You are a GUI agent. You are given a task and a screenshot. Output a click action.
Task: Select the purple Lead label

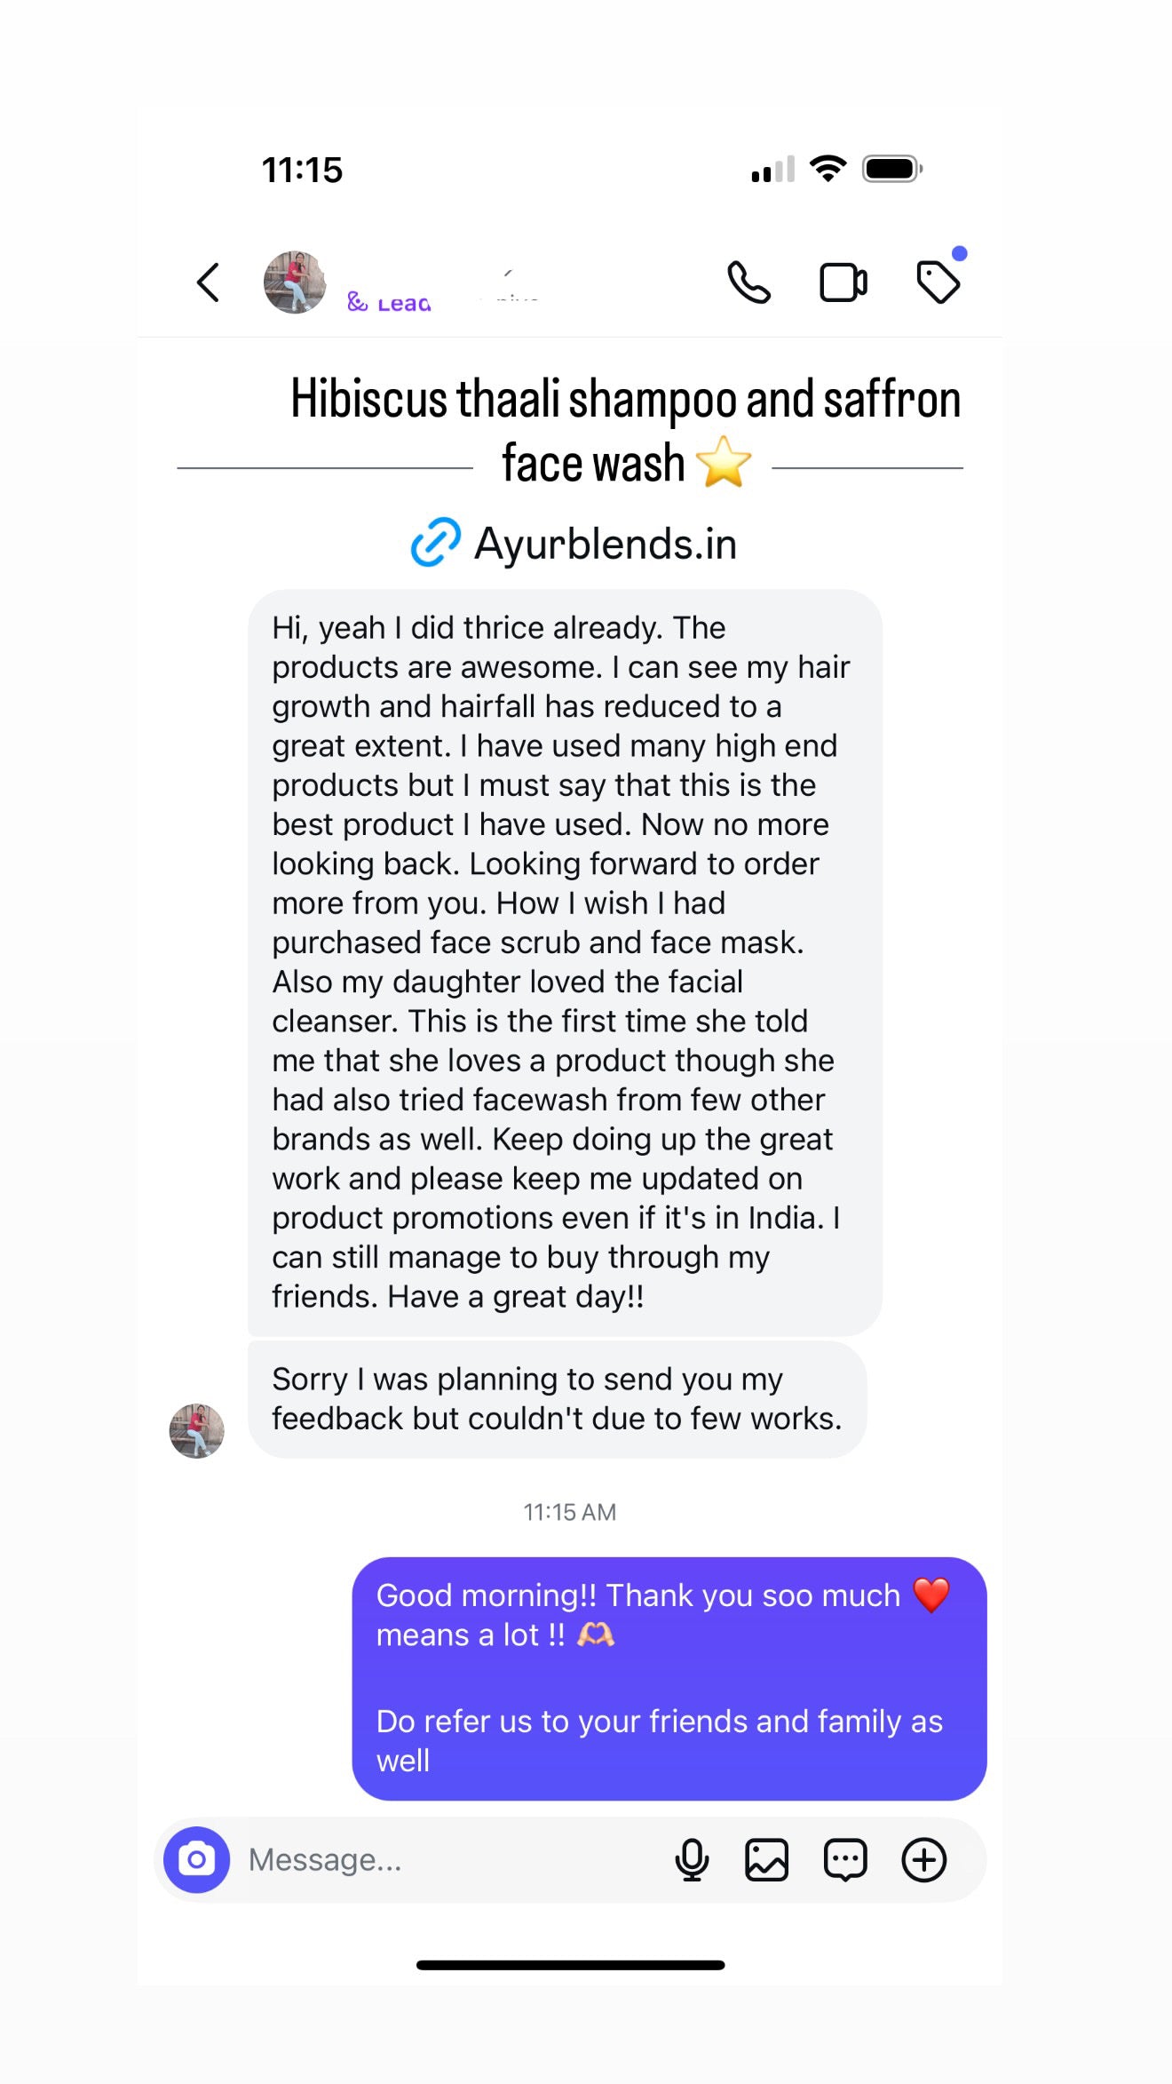point(390,303)
